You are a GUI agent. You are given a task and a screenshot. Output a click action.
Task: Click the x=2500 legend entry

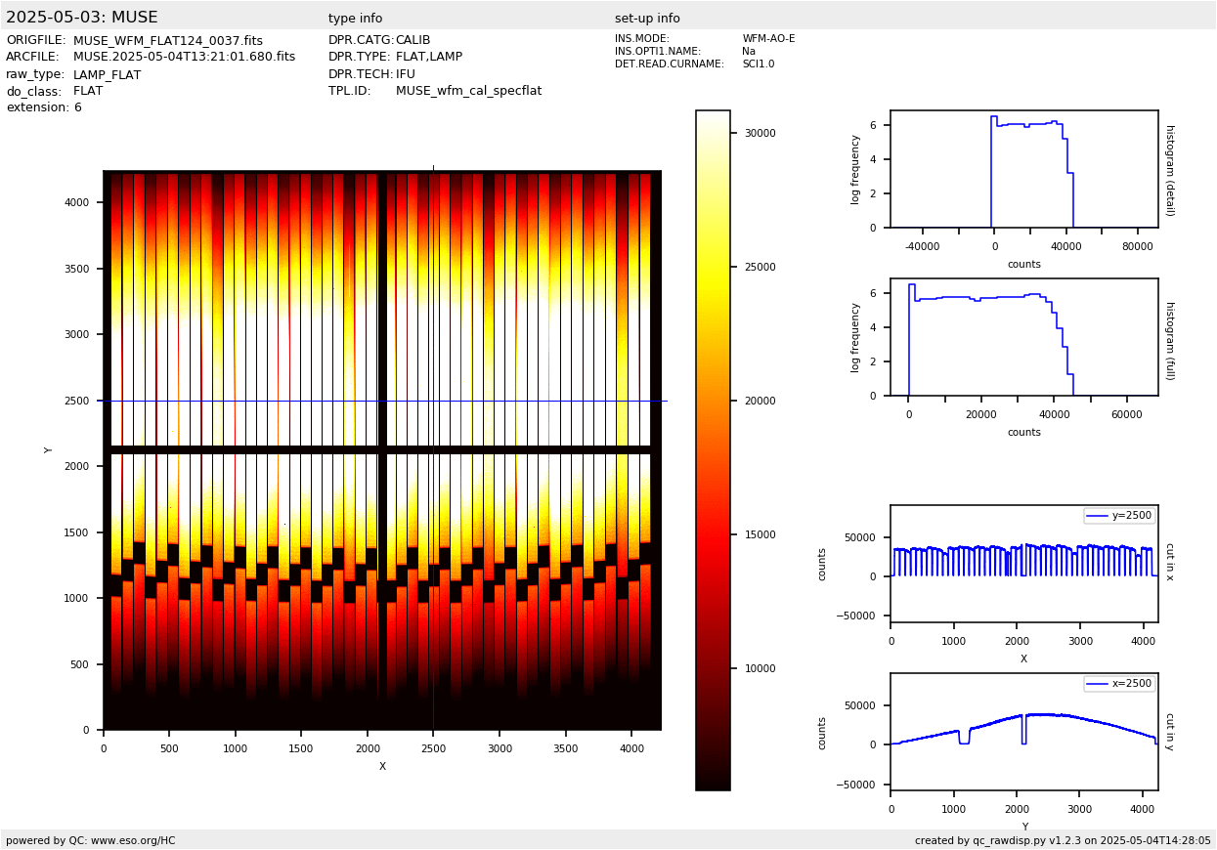click(x=1119, y=684)
